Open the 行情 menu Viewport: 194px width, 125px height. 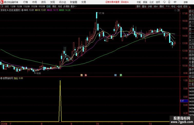point(25,2)
